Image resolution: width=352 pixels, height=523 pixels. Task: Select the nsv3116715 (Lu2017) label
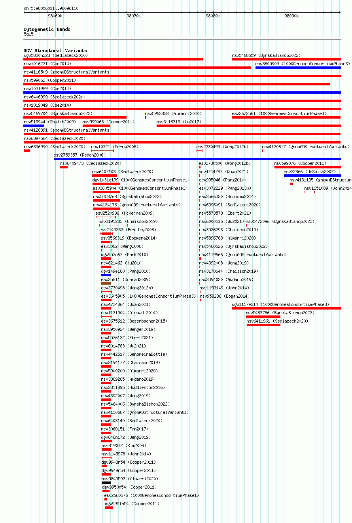(179, 122)
